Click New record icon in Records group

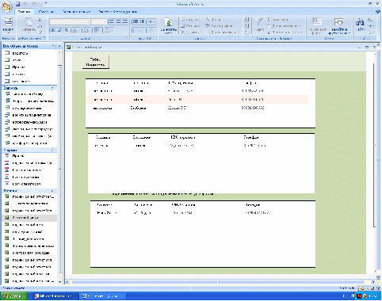click(x=189, y=20)
